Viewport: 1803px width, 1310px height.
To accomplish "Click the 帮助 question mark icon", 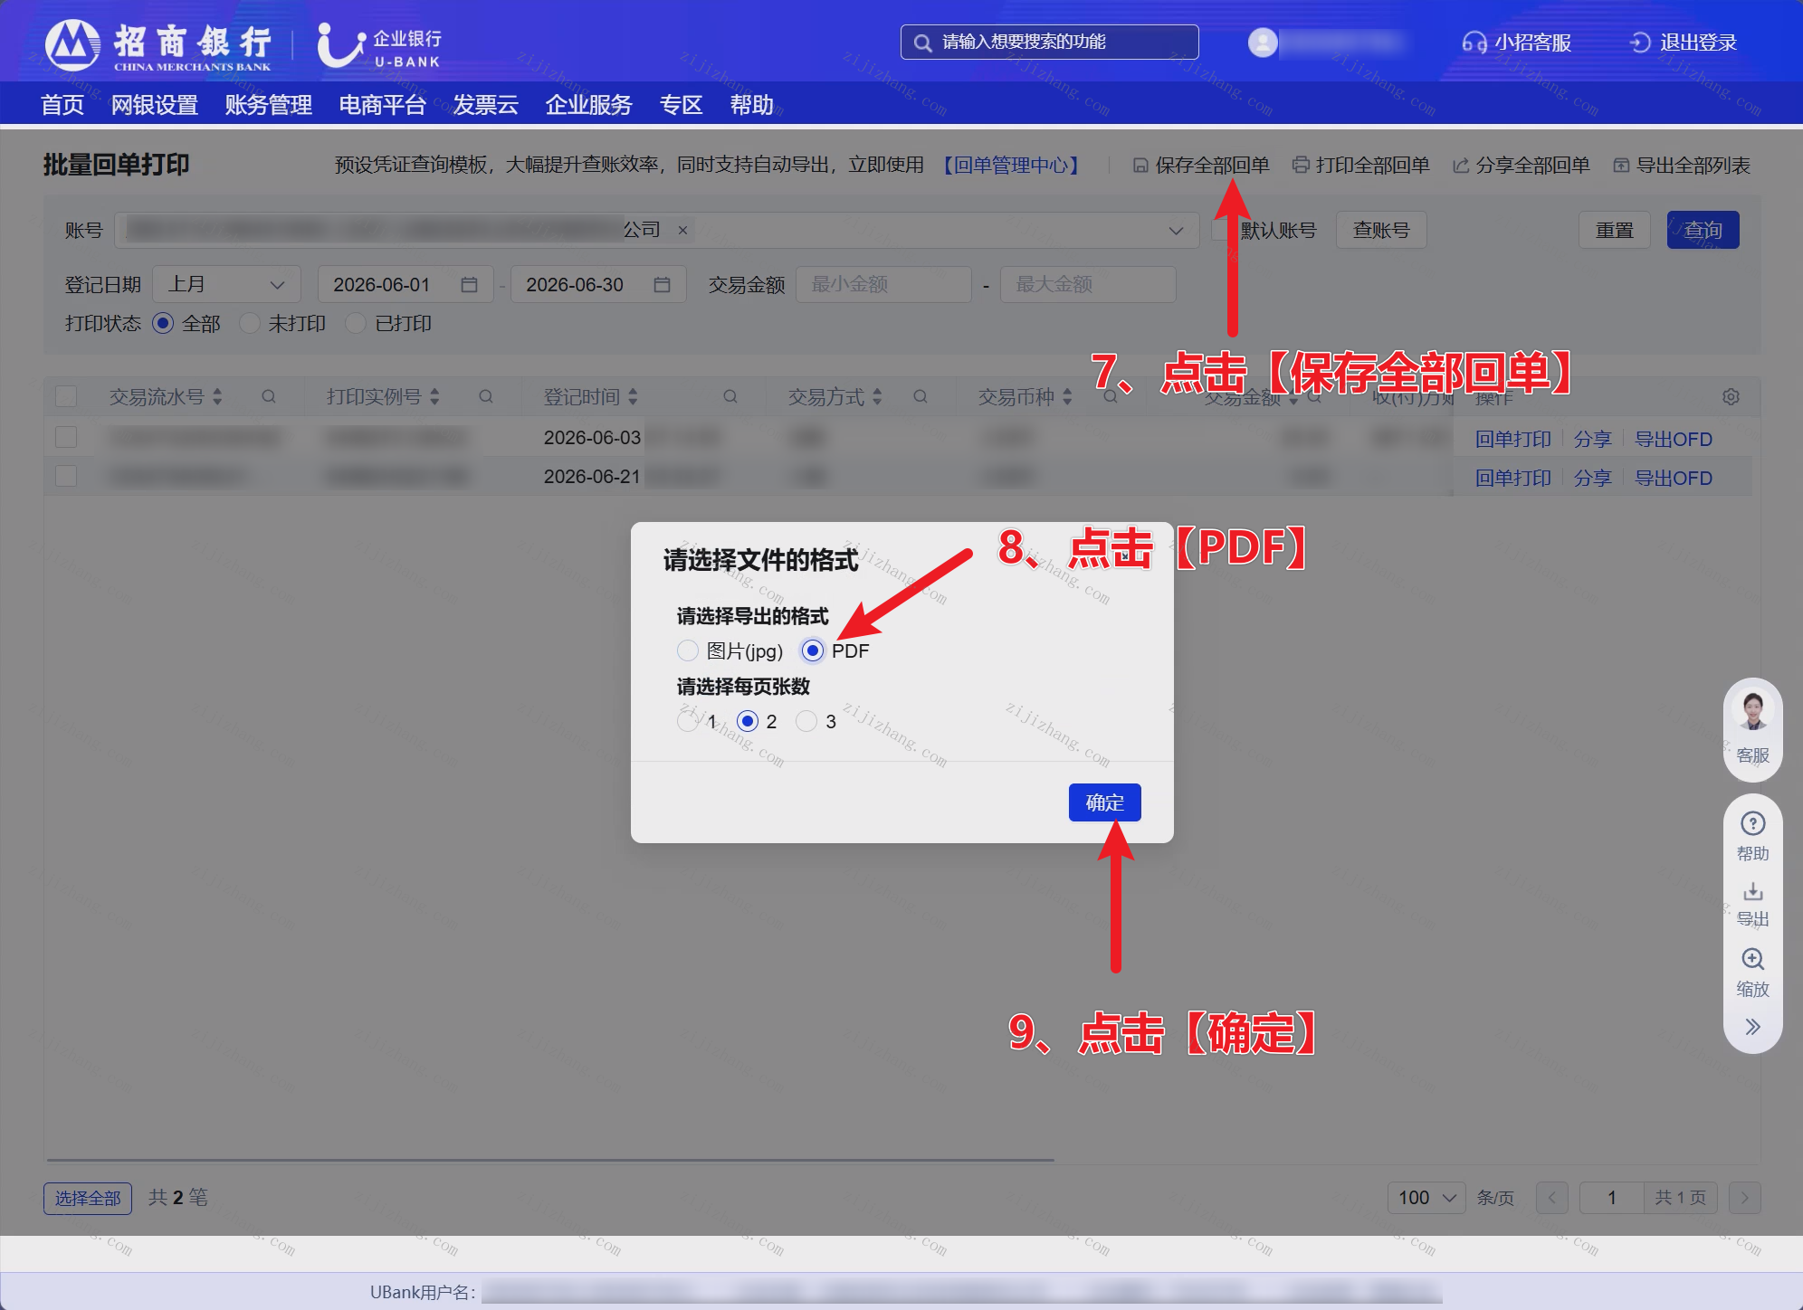I will click(x=1752, y=823).
